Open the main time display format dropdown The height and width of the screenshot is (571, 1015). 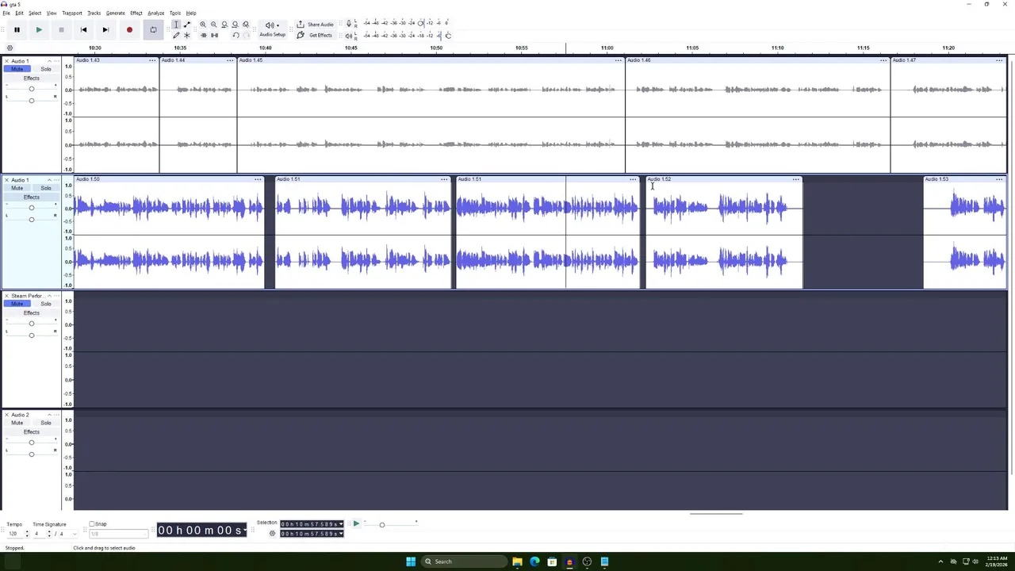(x=244, y=531)
